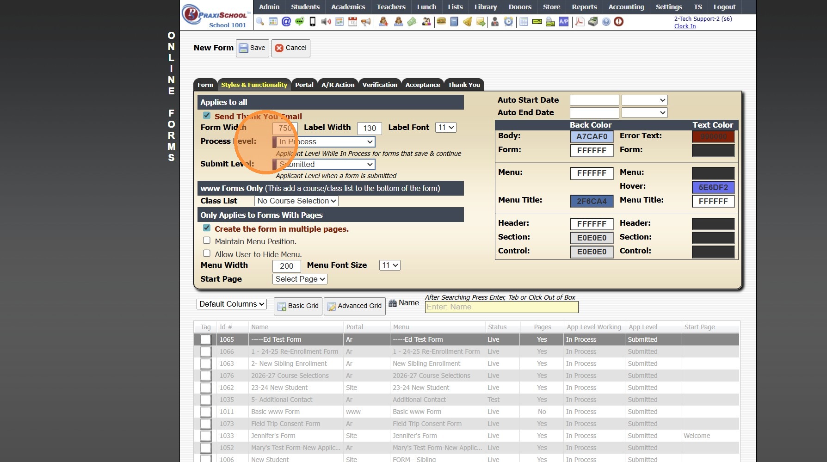Click the Save button
Screen dimensions: 827x462
tap(252, 48)
